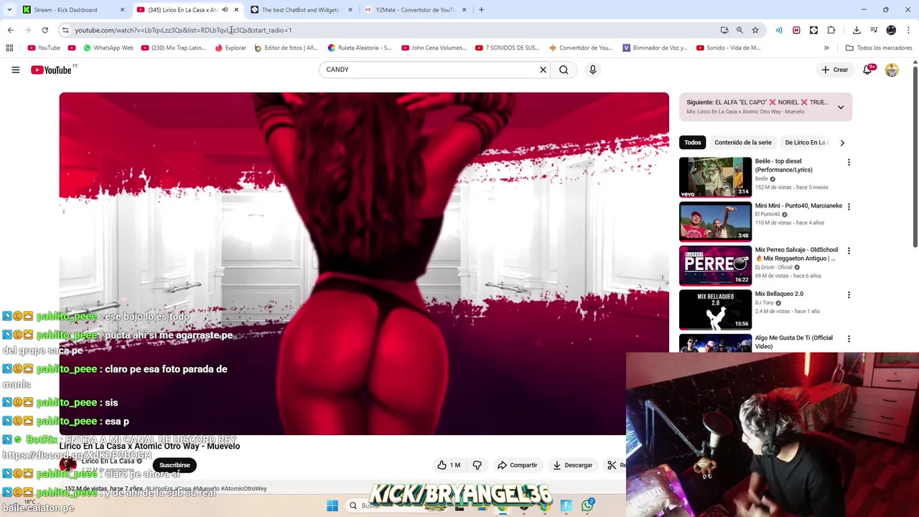The height and width of the screenshot is (517, 919).
Task: Open a new browser tab
Action: 481,10
